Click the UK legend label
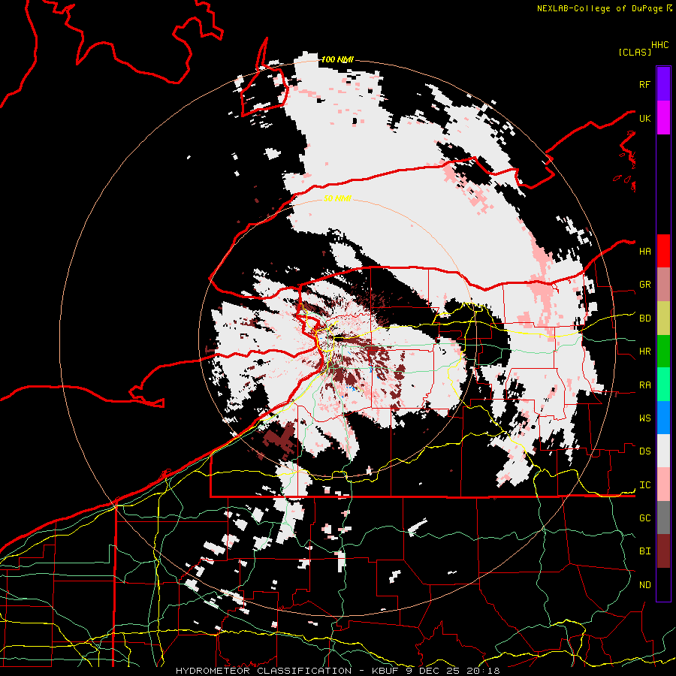The height and width of the screenshot is (676, 676). [644, 118]
